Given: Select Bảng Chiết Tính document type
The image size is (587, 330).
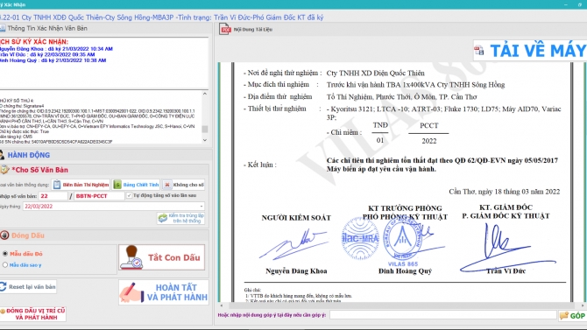Looking at the screenshot, I should (137, 185).
